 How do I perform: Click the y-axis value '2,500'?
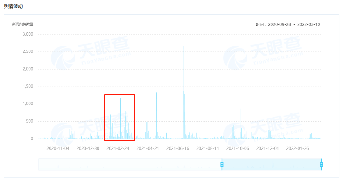[x=28, y=51]
